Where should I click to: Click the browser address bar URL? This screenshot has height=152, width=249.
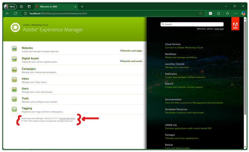58,14
